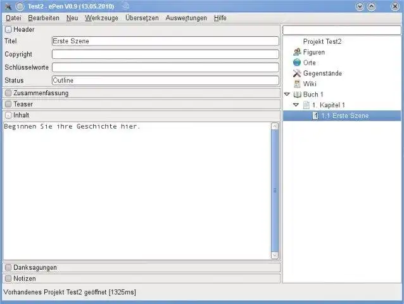404x304 pixels.
Task: Select the Orte tree entry
Action: [310, 62]
